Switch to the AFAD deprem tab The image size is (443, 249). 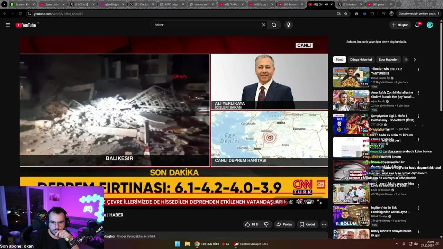coord(172,4)
